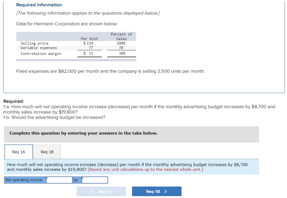Select the Selling price row label
The image size is (287, 198).
tap(34, 43)
